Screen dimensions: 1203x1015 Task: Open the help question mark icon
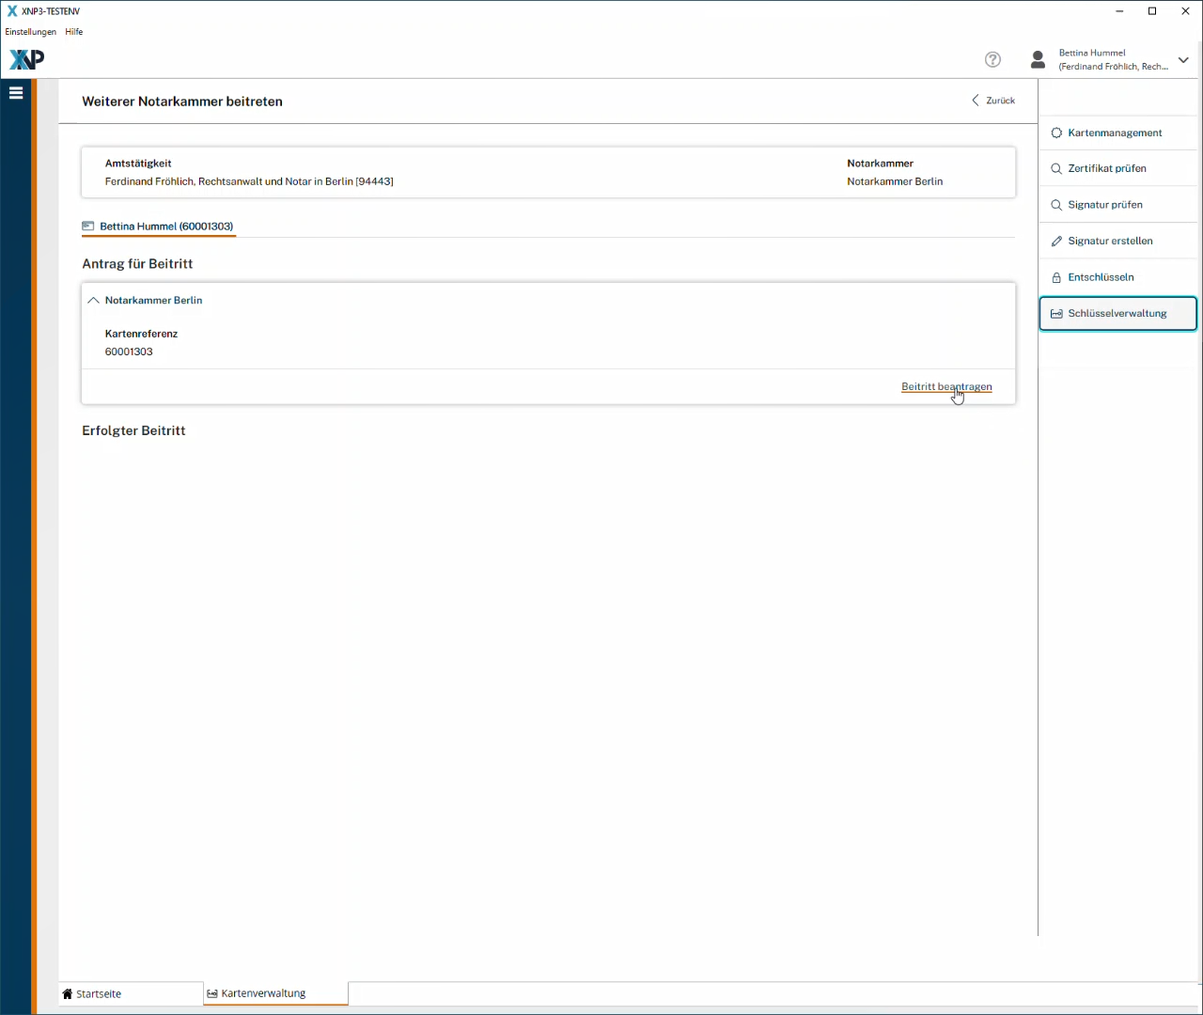992,59
